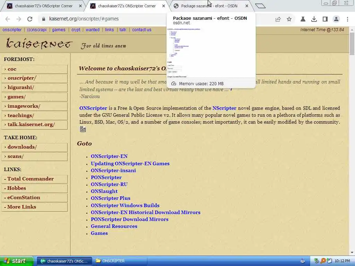Open the eComStation sidebar link
This screenshot has height=266, width=355.
pos(34,197)
